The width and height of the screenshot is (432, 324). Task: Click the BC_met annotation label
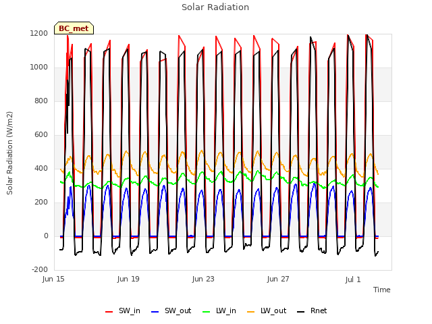74,28
